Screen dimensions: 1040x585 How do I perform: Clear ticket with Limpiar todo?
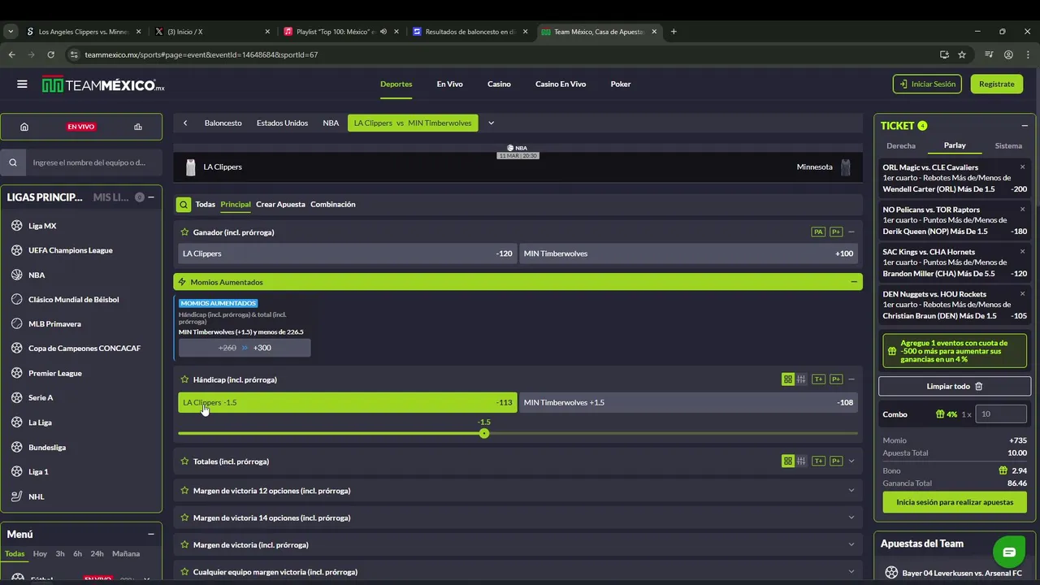[955, 387]
